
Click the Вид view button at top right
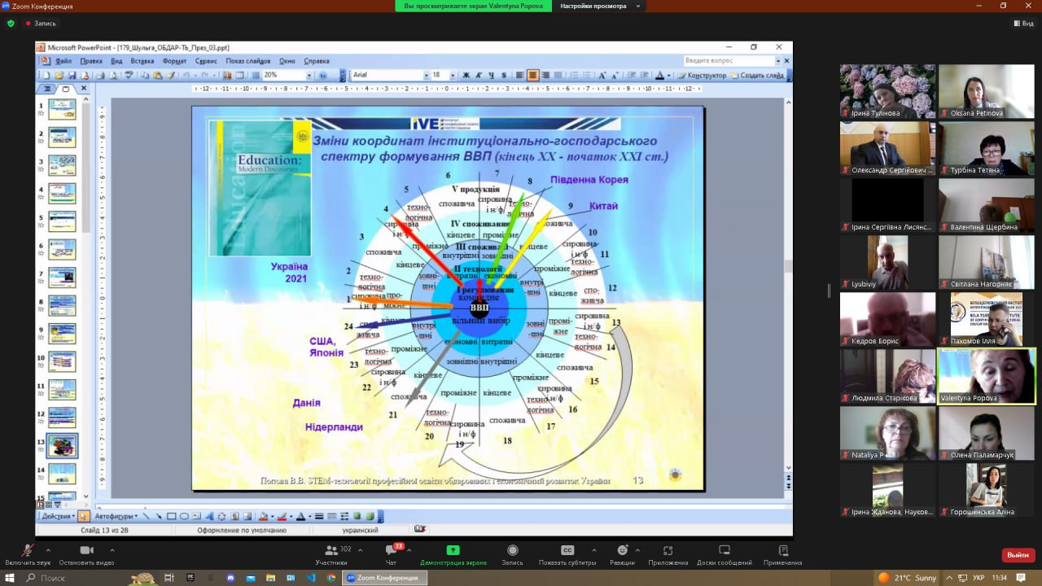[1022, 24]
